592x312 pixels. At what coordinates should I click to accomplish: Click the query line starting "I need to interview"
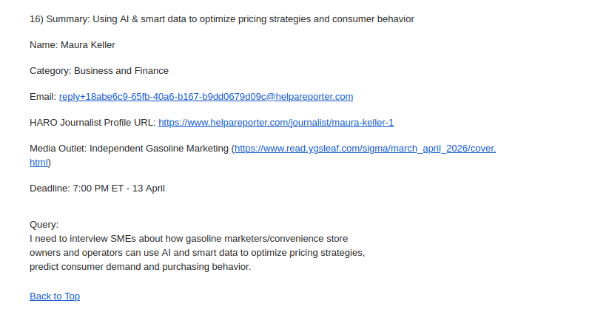click(189, 239)
